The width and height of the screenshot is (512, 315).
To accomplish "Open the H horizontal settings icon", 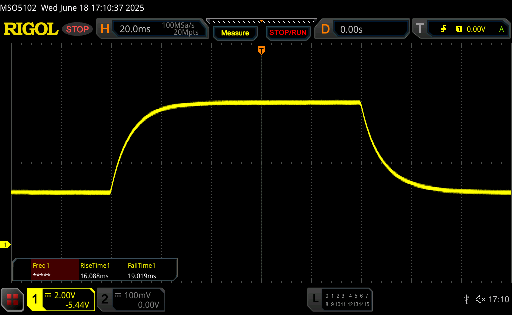I will [x=105, y=29].
